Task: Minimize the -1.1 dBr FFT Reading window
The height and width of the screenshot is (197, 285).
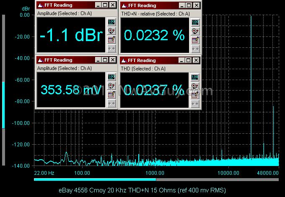Action: point(98,5)
